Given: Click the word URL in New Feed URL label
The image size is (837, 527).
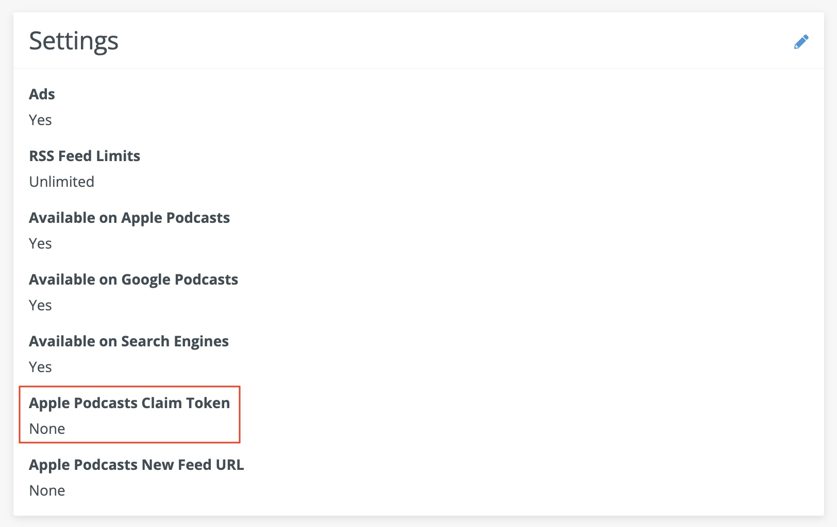Looking at the screenshot, I should pyautogui.click(x=230, y=465).
